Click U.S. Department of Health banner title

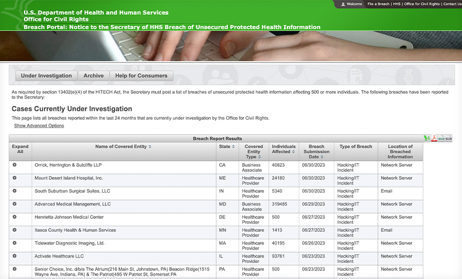pos(96,13)
